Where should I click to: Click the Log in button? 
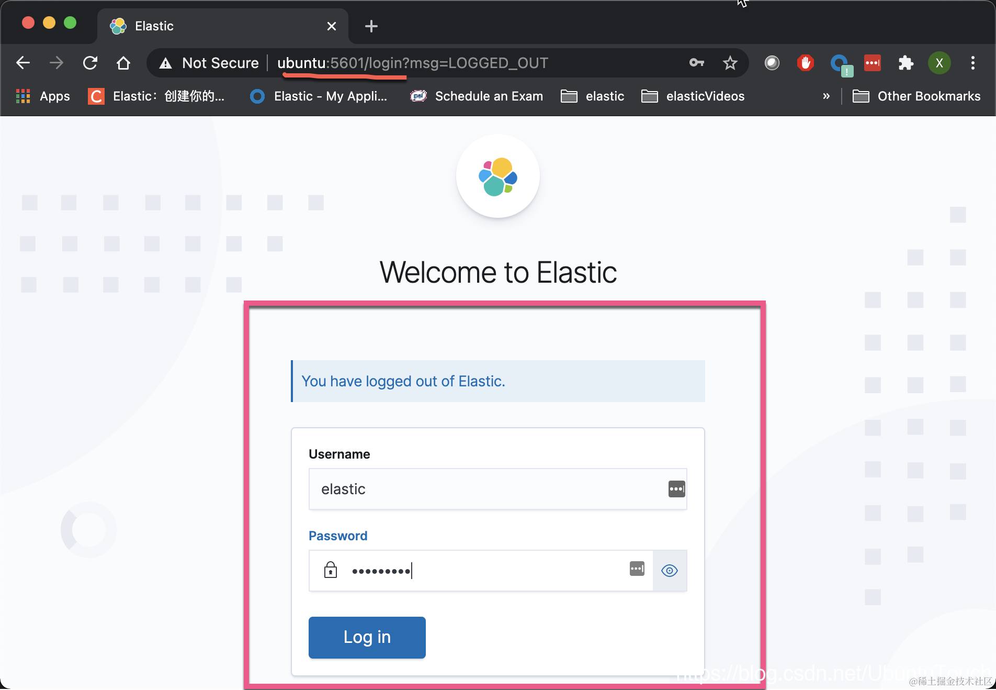point(367,637)
